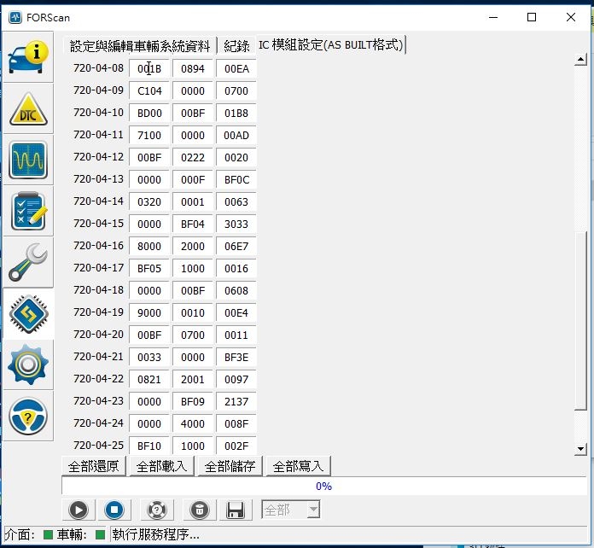
Task: Click the 8000 field in row 720-04-16
Action: [x=149, y=247]
